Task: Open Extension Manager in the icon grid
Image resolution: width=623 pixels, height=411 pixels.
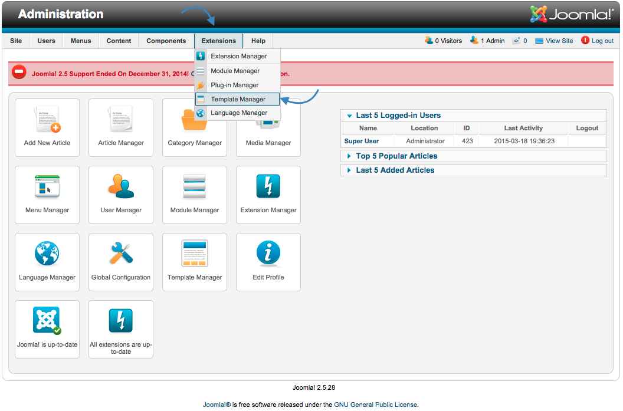Action: click(268, 195)
